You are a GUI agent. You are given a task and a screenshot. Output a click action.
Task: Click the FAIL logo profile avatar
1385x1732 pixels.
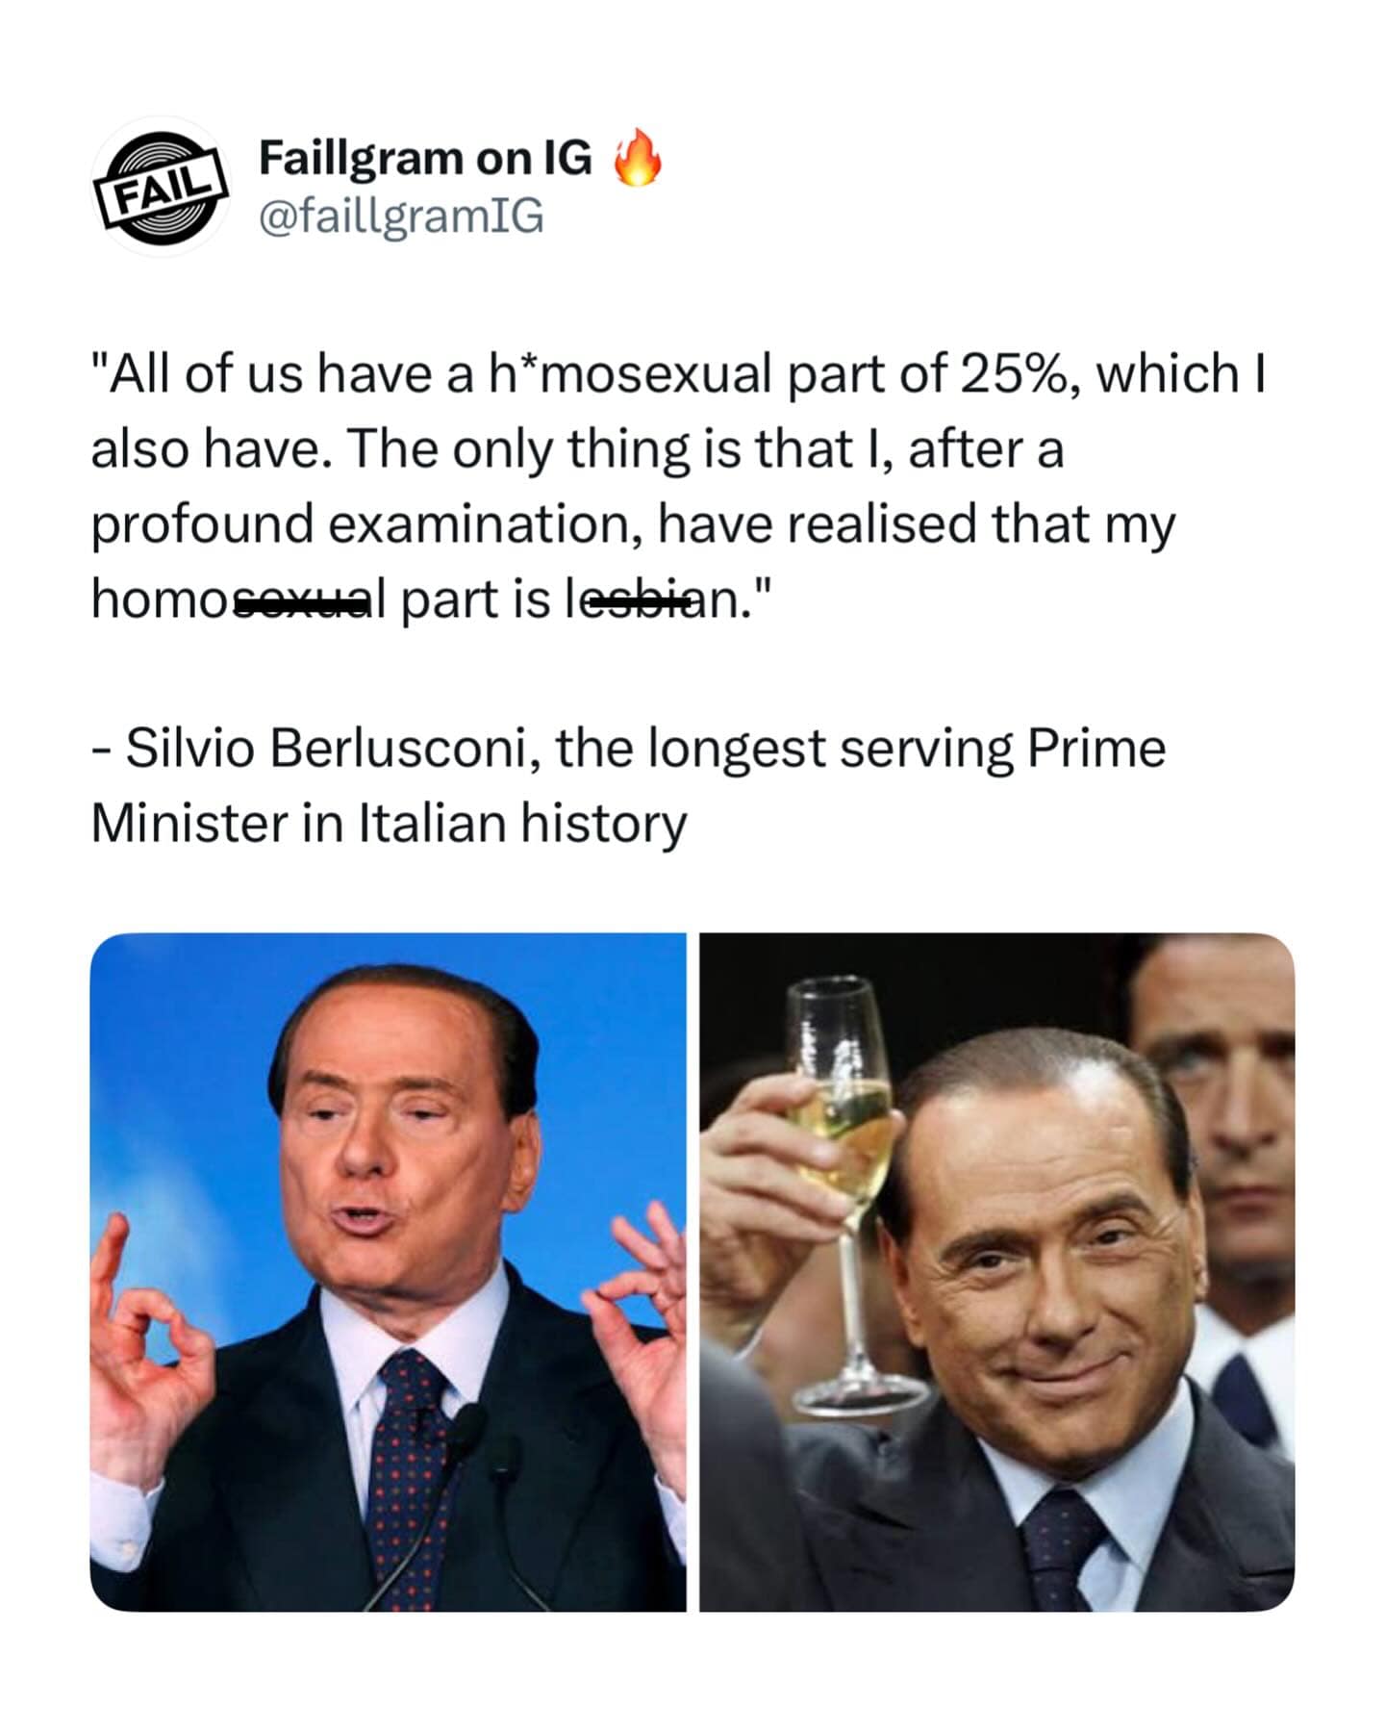click(160, 188)
